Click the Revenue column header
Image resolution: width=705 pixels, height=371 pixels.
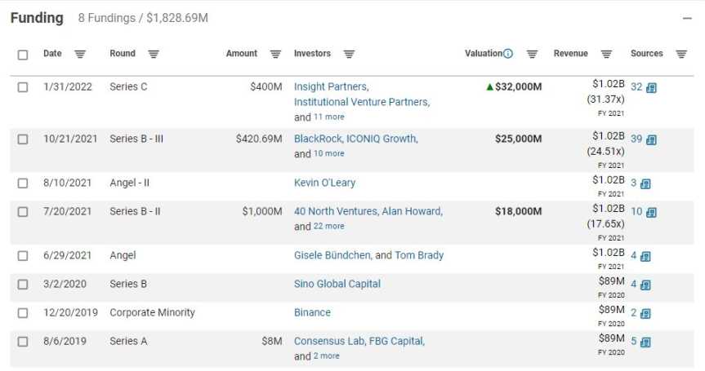pyautogui.click(x=570, y=54)
